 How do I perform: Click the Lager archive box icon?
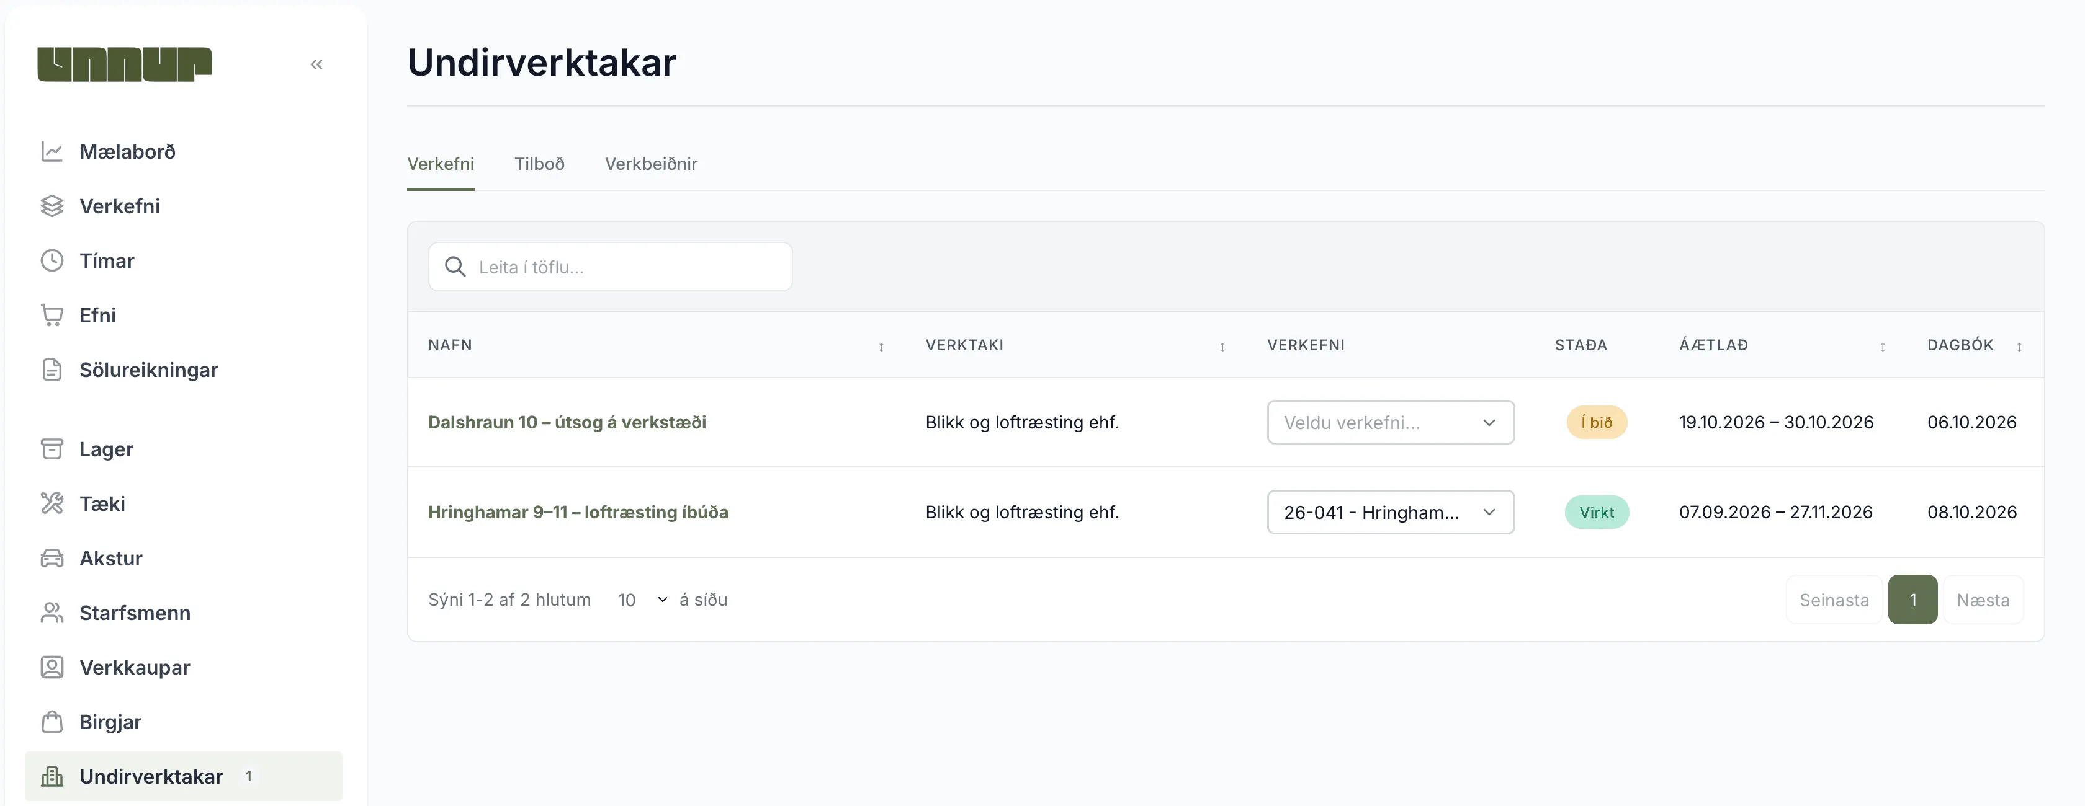point(52,449)
